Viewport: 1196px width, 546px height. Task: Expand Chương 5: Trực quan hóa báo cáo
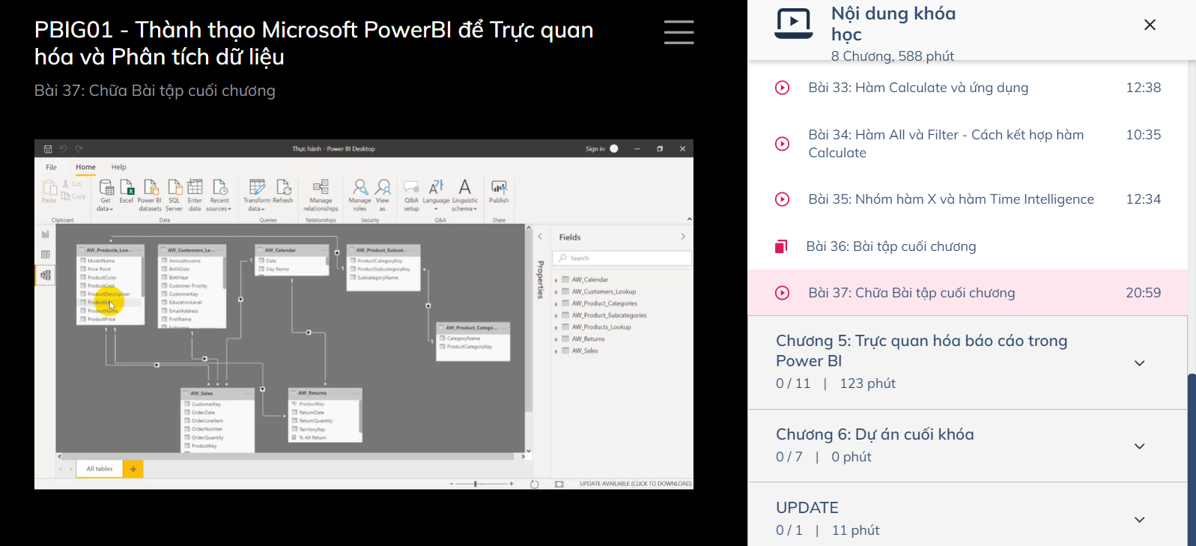(x=968, y=363)
